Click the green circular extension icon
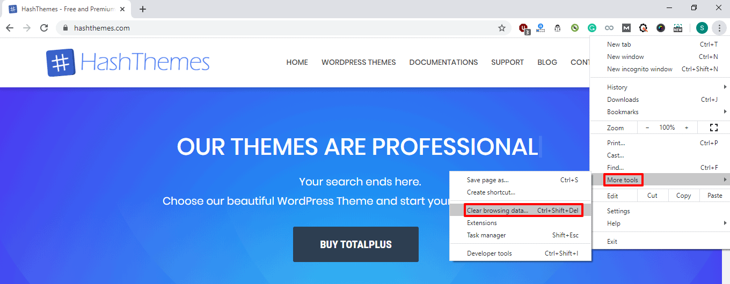Image resolution: width=730 pixels, height=284 pixels. [575, 28]
